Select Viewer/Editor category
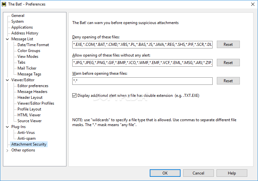The image size is (258, 181). (x=23, y=80)
